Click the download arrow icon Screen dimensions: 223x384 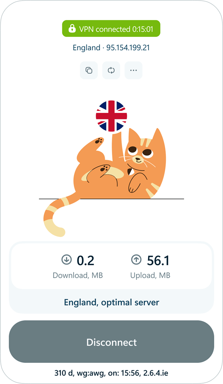pos(66,259)
